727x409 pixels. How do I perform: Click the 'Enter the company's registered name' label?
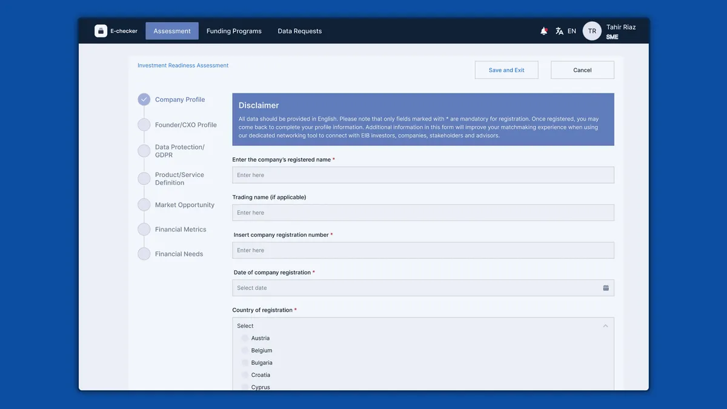(x=282, y=159)
